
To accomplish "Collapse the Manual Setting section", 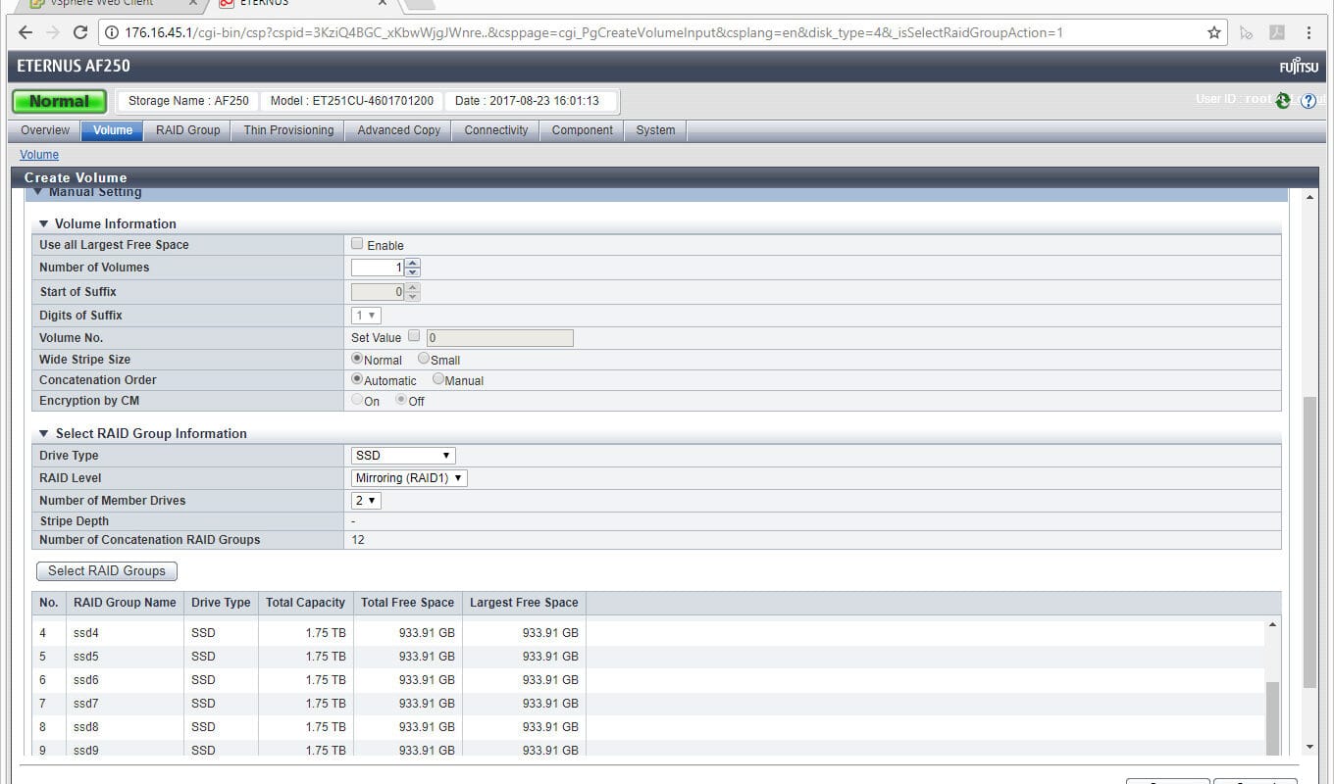I will 38,192.
